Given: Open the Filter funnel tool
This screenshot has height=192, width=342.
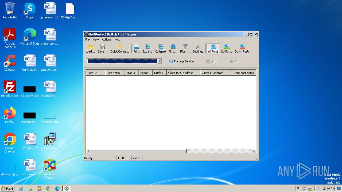Looking at the screenshot, I should [x=185, y=49].
